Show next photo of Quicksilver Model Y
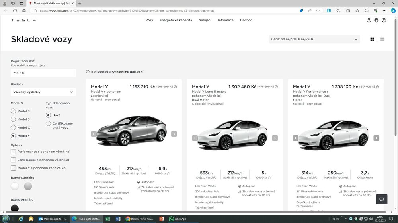This screenshot has height=223, width=398. pos(174,134)
